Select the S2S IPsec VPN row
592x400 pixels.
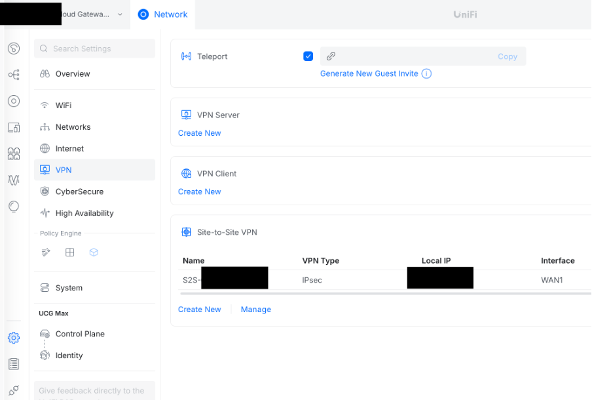(x=384, y=280)
